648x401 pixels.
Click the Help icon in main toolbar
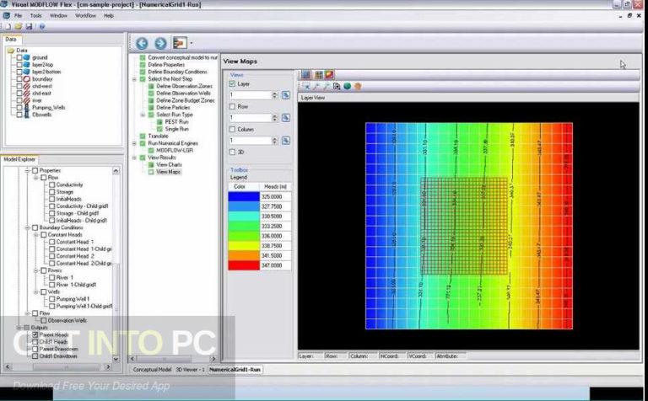tap(41, 26)
